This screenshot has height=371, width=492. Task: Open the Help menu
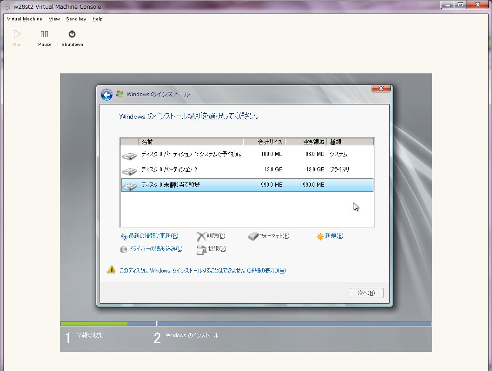[x=97, y=19]
